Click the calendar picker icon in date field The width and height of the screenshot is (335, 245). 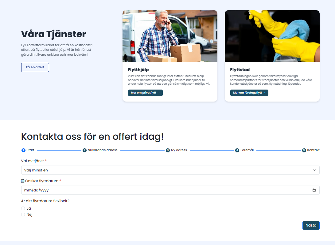314,190
